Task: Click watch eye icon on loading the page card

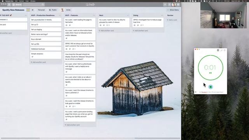Action: click(67, 25)
